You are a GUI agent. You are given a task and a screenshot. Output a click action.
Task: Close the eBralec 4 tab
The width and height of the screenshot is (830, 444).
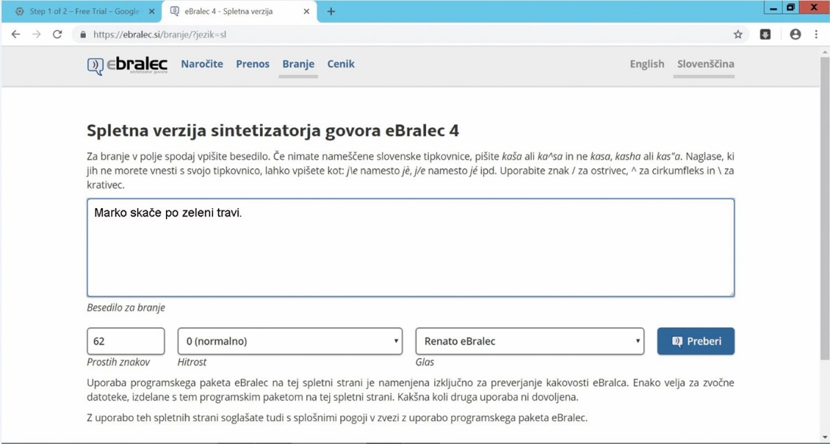(x=306, y=12)
